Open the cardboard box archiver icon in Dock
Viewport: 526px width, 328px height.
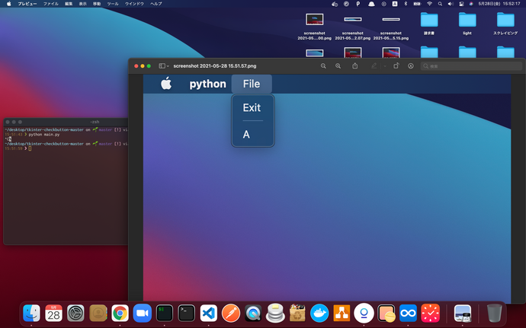coord(297,314)
